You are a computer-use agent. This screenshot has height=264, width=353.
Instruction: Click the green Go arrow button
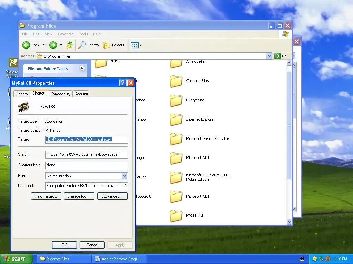click(x=278, y=56)
